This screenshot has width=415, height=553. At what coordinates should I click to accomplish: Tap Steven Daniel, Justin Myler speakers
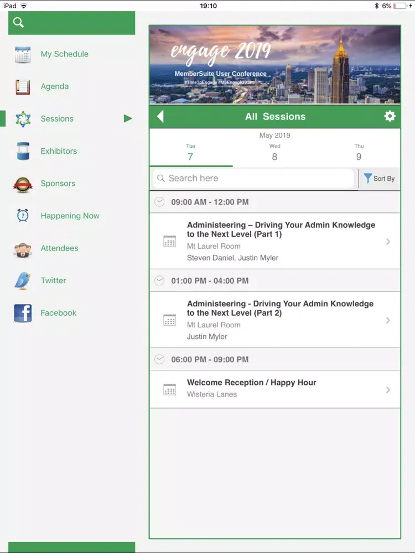point(232,258)
